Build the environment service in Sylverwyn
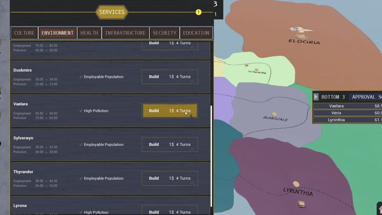 tap(169, 145)
